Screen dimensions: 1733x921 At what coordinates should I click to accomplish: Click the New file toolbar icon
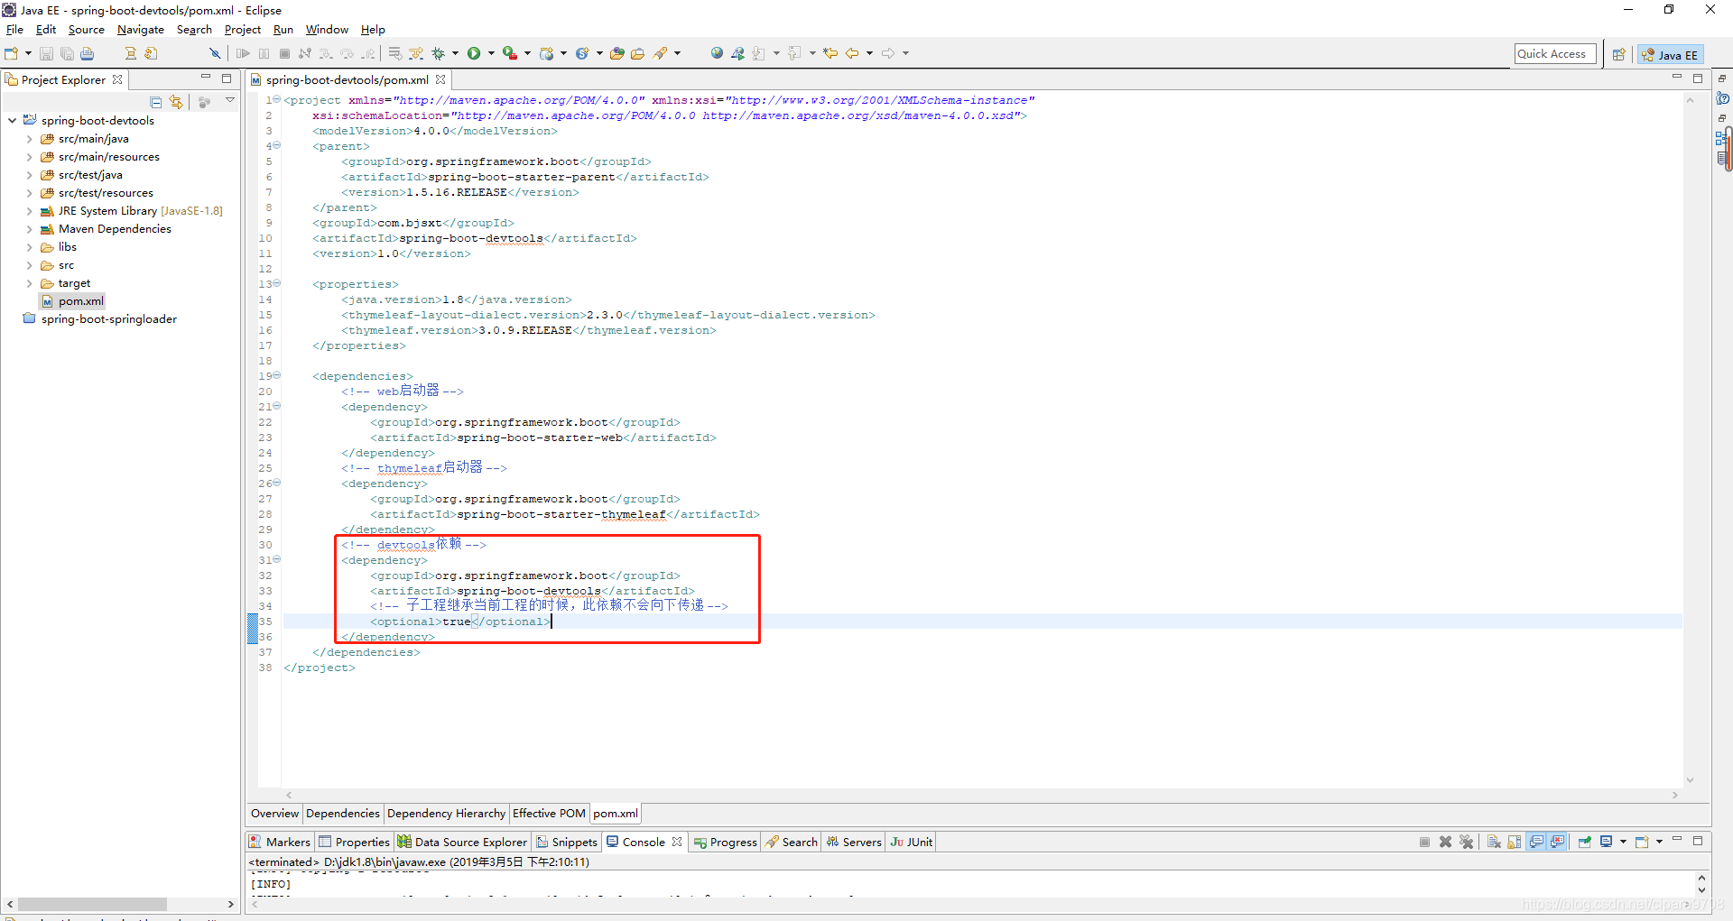pyautogui.click(x=12, y=53)
